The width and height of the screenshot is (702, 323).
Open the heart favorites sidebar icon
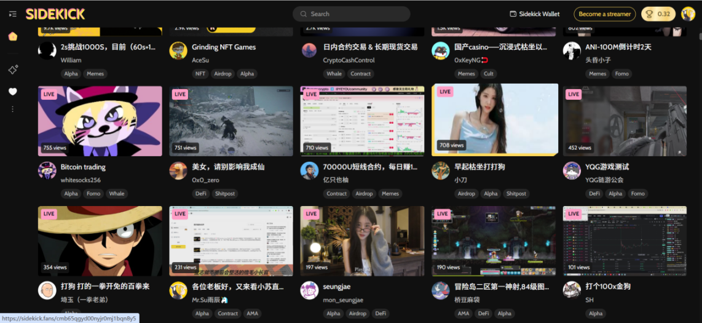click(x=12, y=92)
